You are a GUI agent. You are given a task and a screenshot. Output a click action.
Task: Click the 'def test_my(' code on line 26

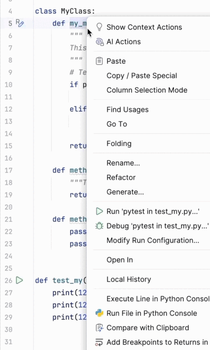tap(61, 280)
